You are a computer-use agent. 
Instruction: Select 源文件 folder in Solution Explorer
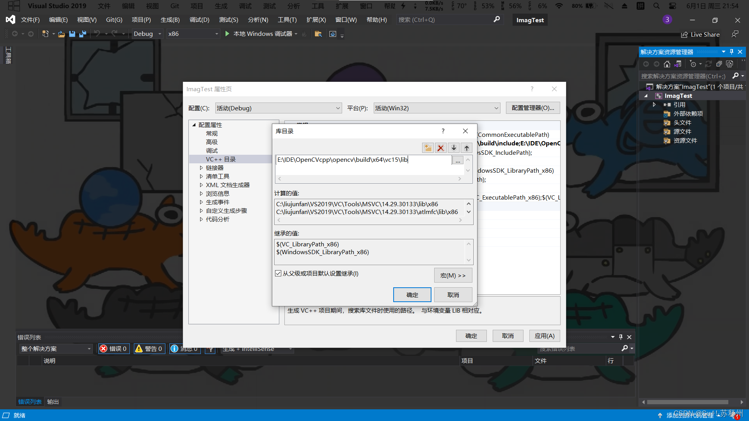click(682, 131)
